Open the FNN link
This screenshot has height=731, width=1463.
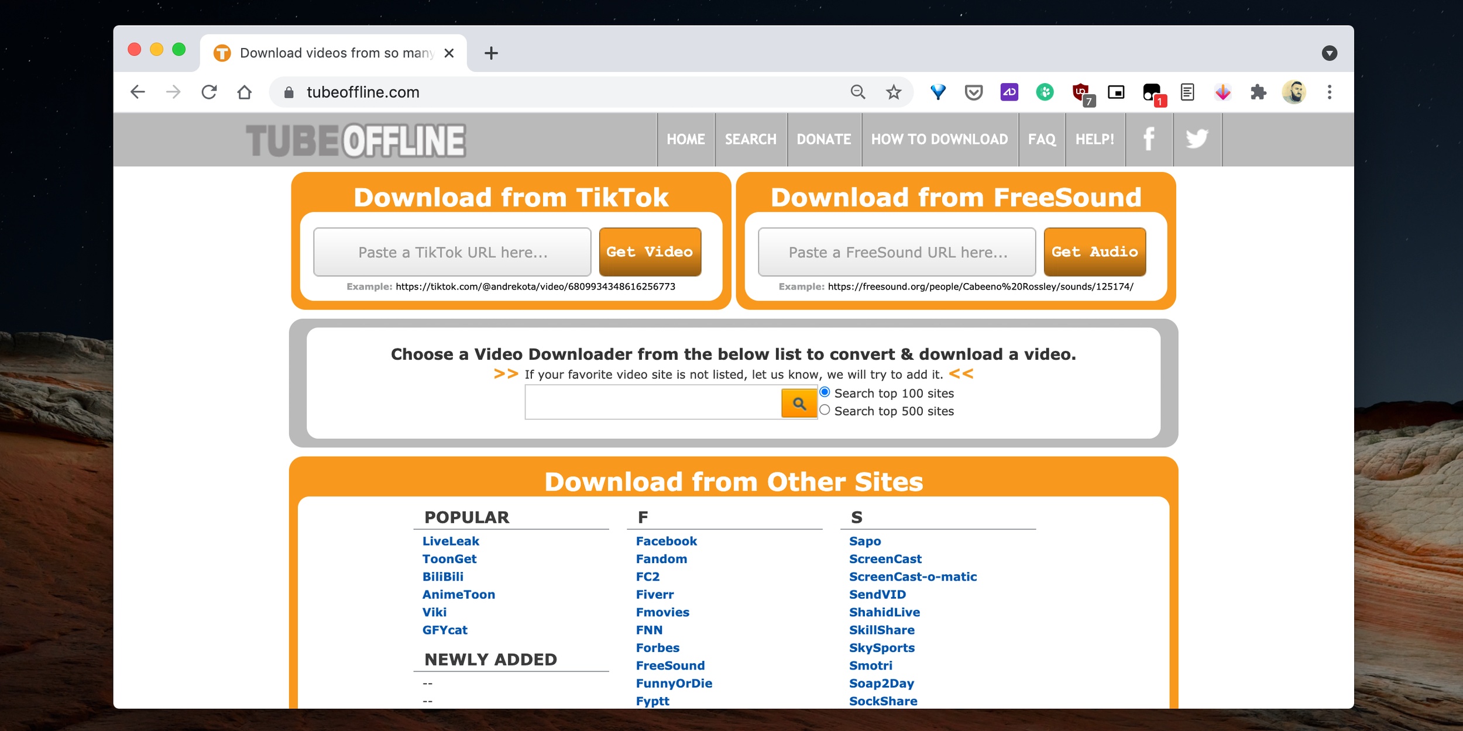point(649,630)
